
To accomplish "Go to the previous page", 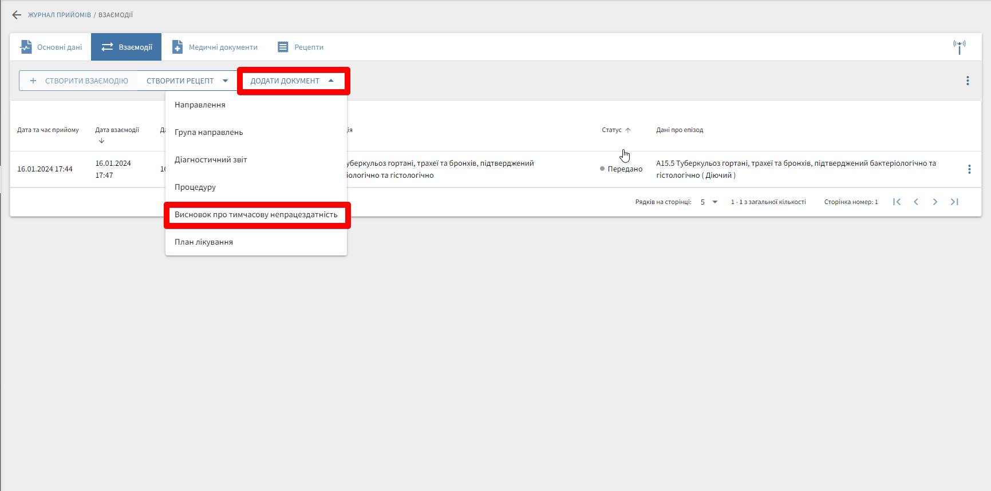I will [916, 202].
